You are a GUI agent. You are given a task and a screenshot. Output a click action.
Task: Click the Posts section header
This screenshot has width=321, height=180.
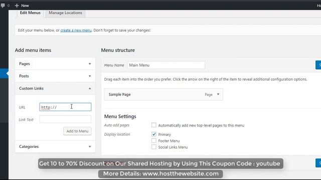pyautogui.click(x=55, y=76)
